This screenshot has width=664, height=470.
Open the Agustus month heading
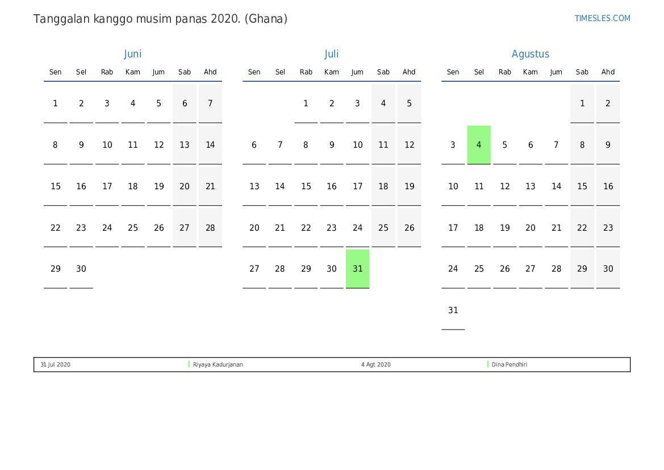[530, 54]
